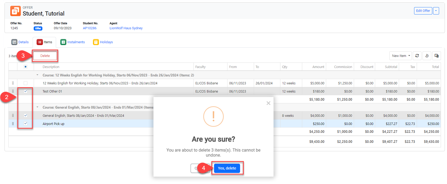The height and width of the screenshot is (184, 447).
Task: Sort by the Description column header
Action: (x=51, y=67)
